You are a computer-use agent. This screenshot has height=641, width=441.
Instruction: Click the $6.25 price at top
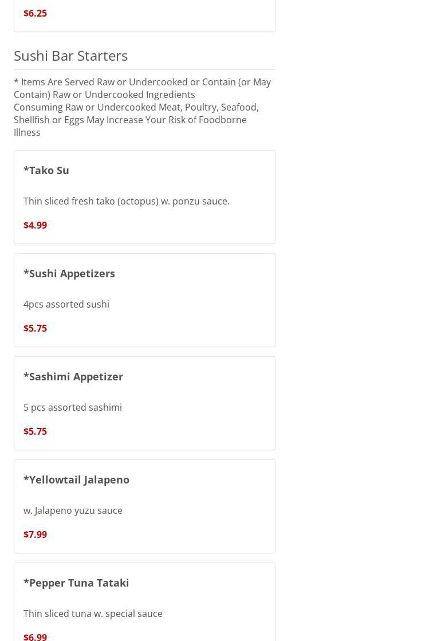(35, 13)
